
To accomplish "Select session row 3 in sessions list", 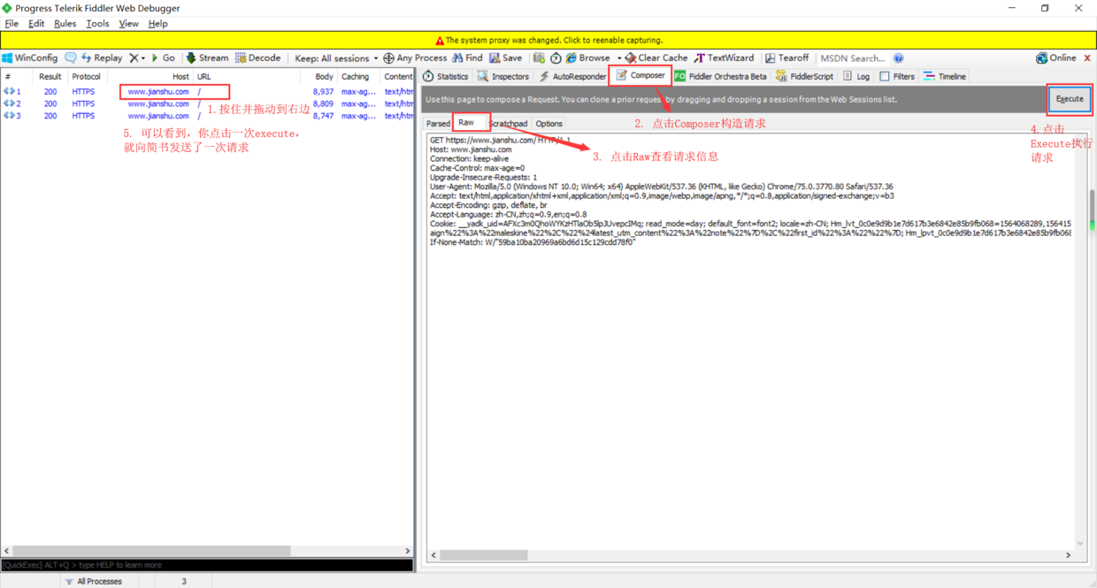I will [207, 116].
